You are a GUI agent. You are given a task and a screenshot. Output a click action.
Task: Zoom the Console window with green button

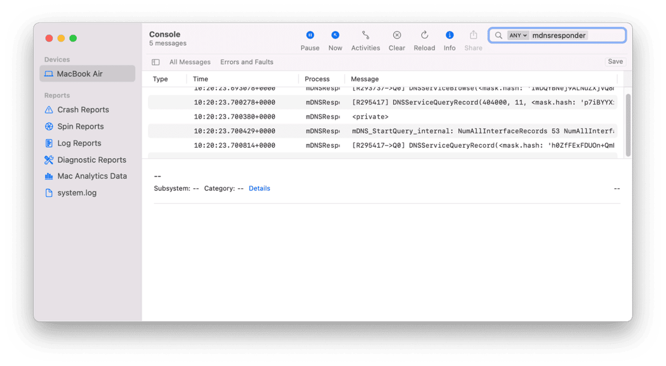(73, 38)
